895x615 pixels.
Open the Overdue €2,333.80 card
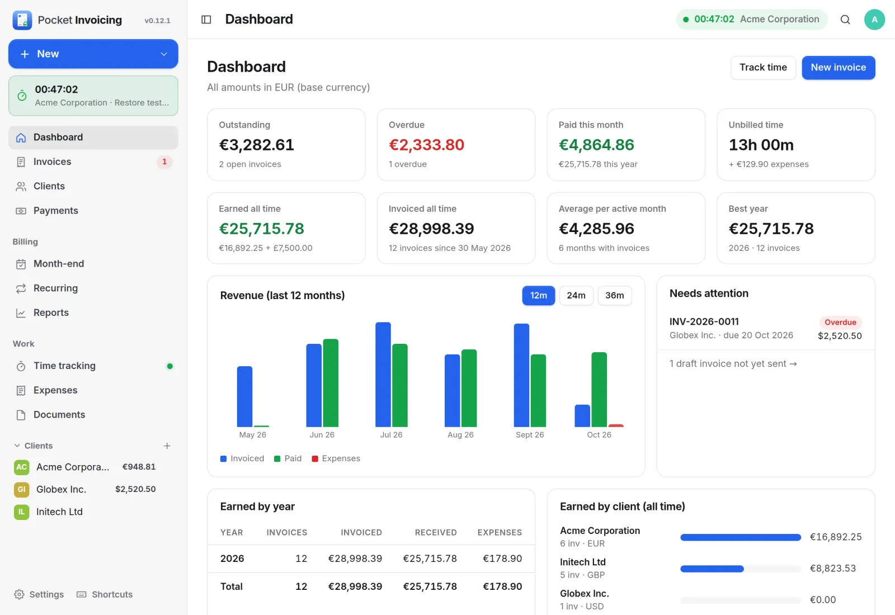[456, 145]
